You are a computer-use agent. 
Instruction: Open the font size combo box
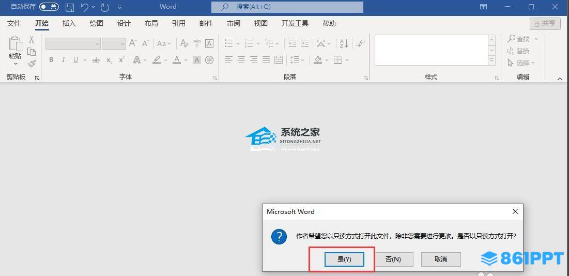[x=114, y=43]
